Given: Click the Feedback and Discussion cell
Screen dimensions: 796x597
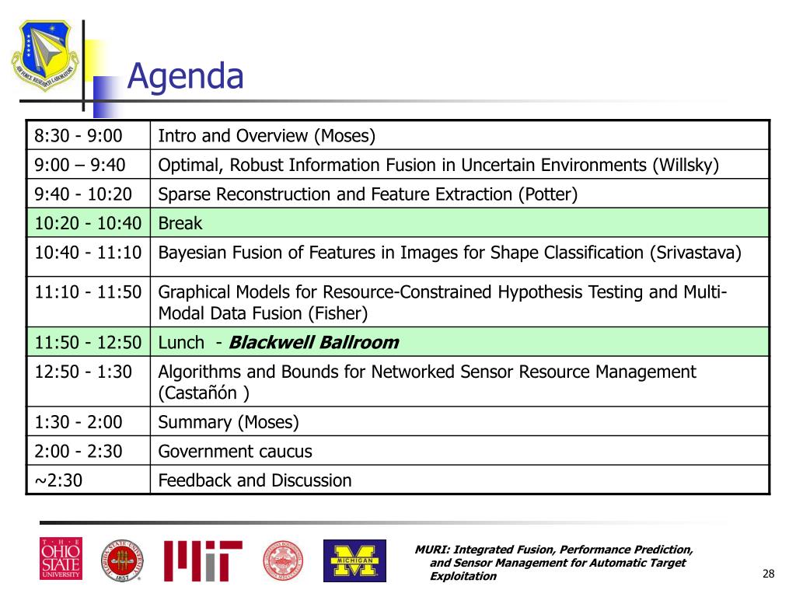Looking at the screenshot, I should point(460,479).
